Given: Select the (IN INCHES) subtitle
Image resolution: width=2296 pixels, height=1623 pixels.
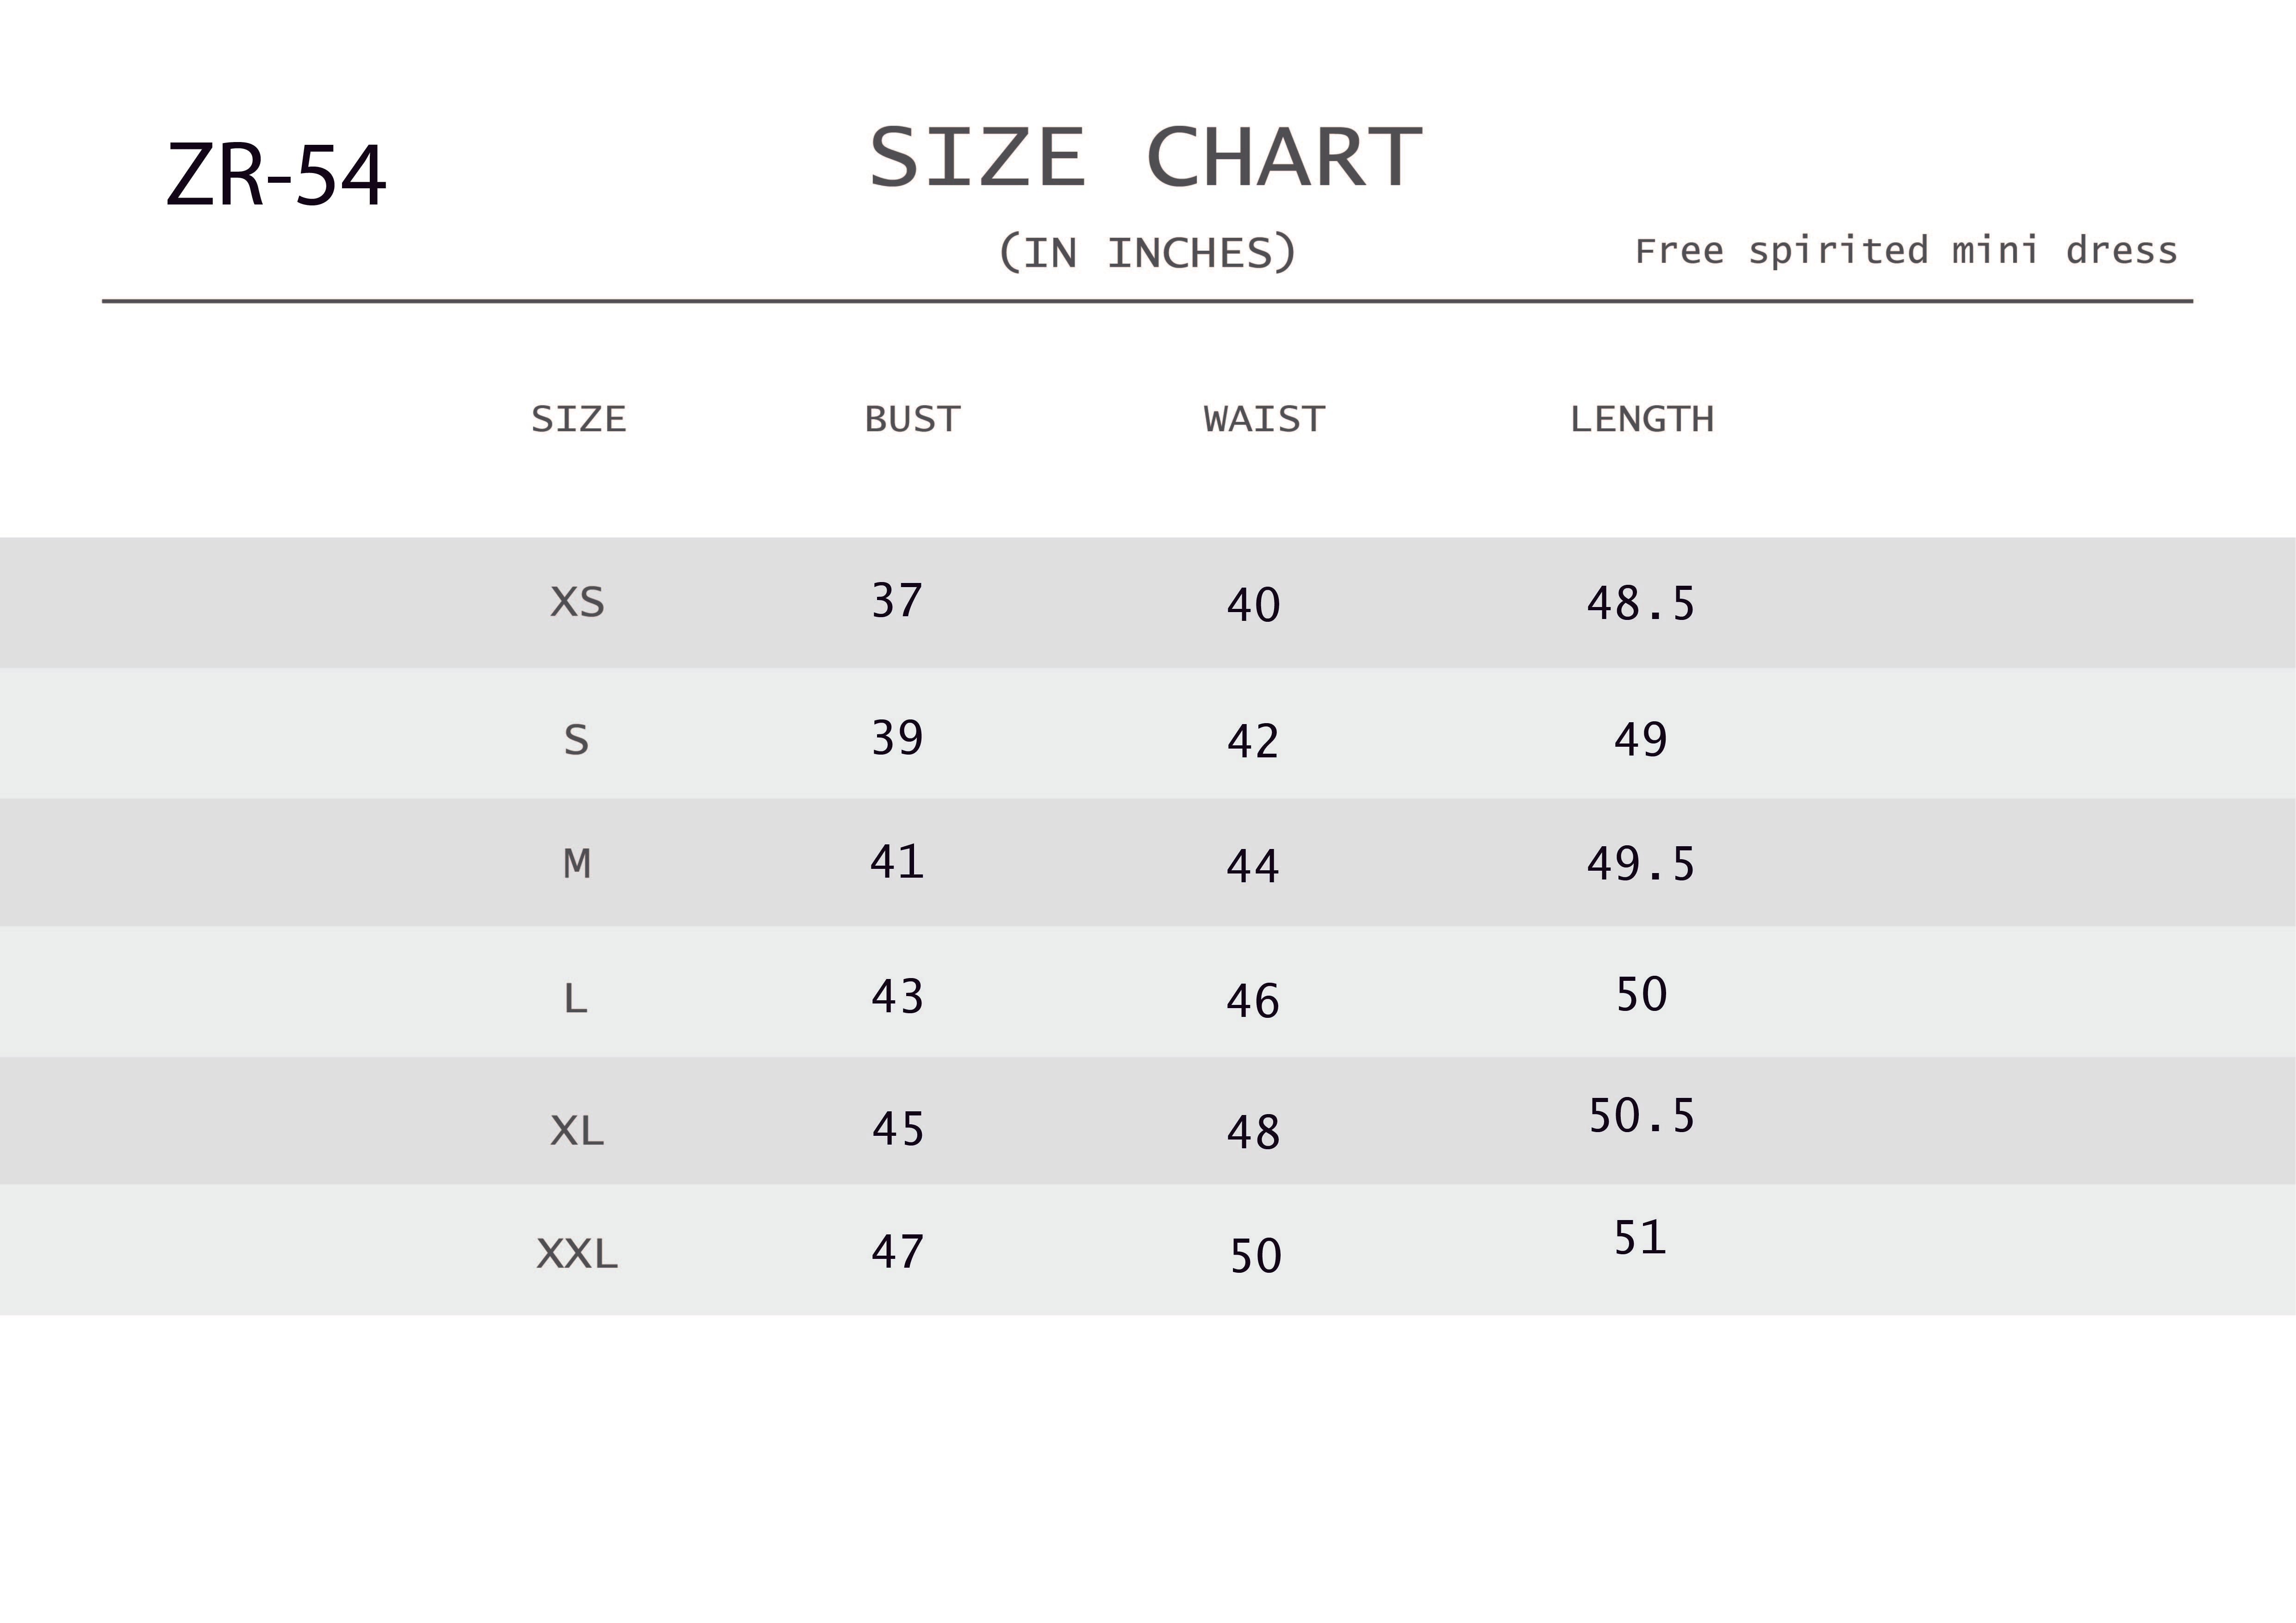Looking at the screenshot, I should pyautogui.click(x=1146, y=253).
